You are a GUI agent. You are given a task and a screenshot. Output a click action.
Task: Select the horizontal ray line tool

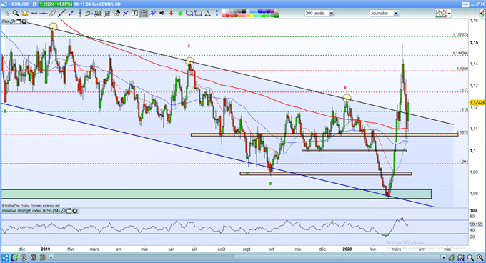point(43,14)
